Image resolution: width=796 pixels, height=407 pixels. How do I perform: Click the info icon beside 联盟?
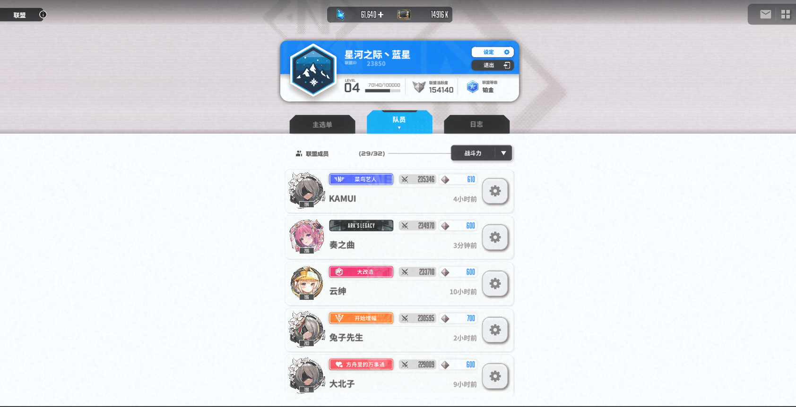[43, 15]
